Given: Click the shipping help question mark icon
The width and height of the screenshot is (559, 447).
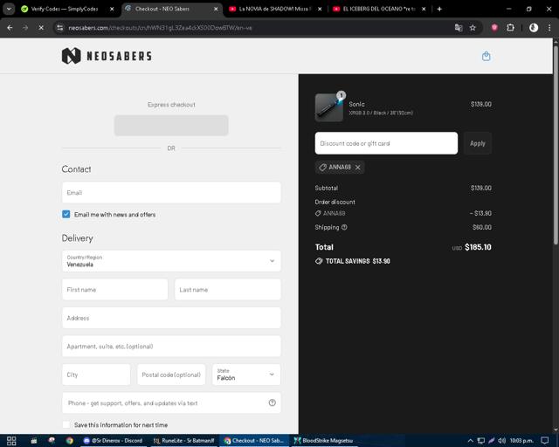Looking at the screenshot, I should (344, 227).
